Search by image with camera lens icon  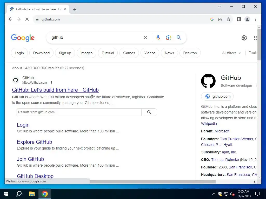coord(168,38)
